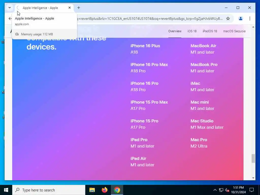Click the scrollbar up arrow
The width and height of the screenshot is (260, 195).
coord(253,27)
